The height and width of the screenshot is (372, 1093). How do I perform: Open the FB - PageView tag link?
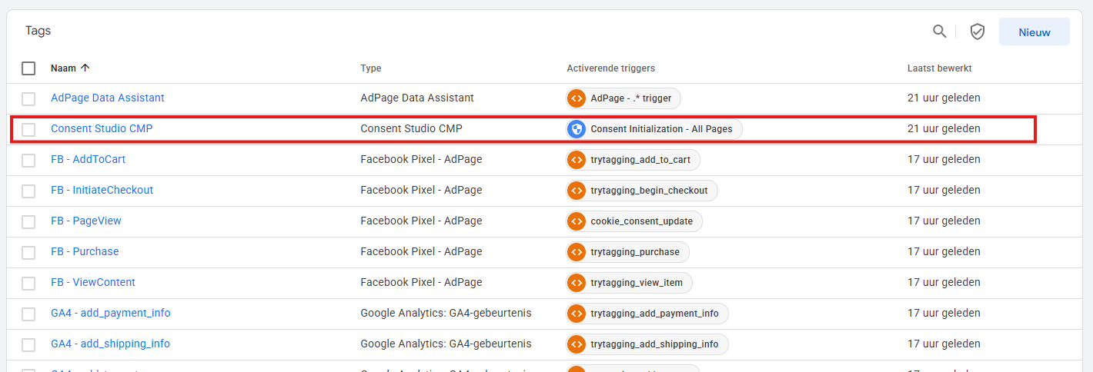pos(86,221)
